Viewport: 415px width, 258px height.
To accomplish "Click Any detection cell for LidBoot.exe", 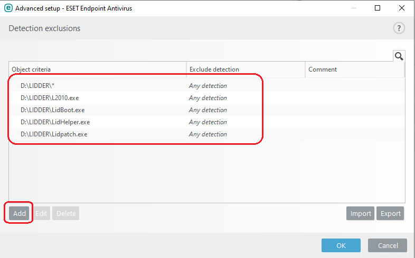I will (208, 110).
